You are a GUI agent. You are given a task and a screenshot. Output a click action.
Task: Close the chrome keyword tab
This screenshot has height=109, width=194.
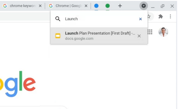tap(40, 6)
